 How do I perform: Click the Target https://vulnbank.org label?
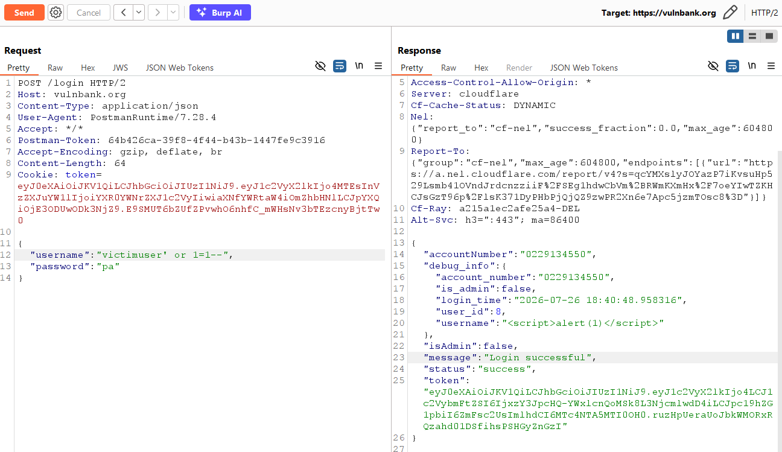(658, 13)
